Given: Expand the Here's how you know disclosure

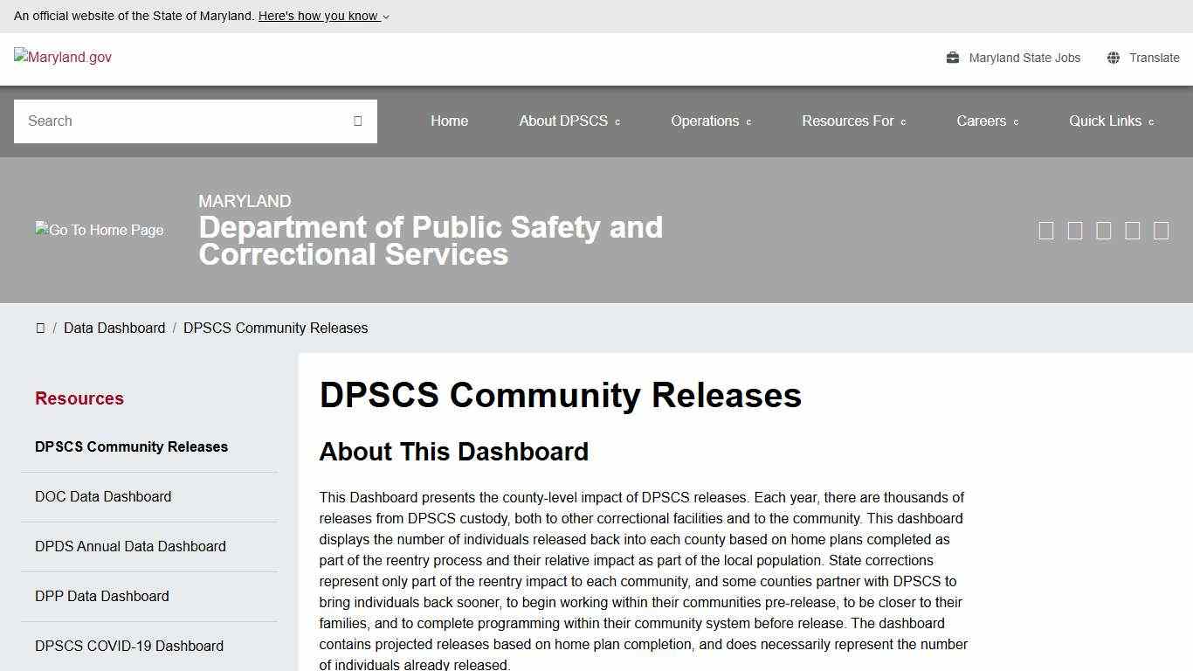Looking at the screenshot, I should (x=322, y=15).
